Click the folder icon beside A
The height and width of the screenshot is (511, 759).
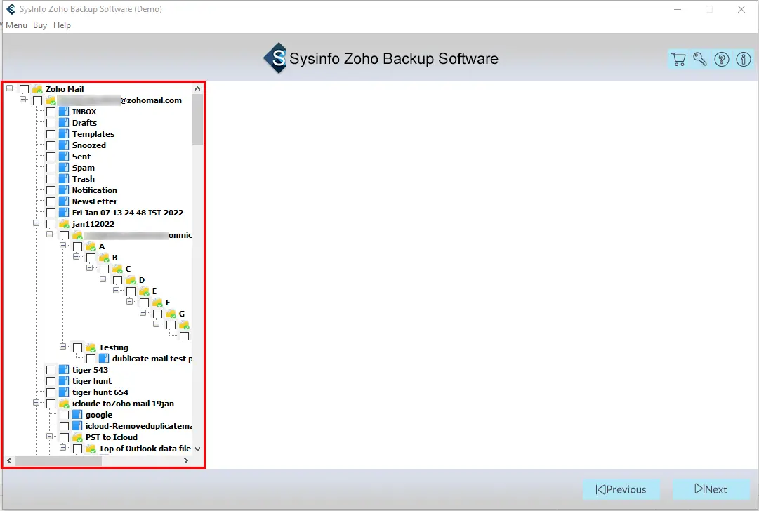[91, 246]
